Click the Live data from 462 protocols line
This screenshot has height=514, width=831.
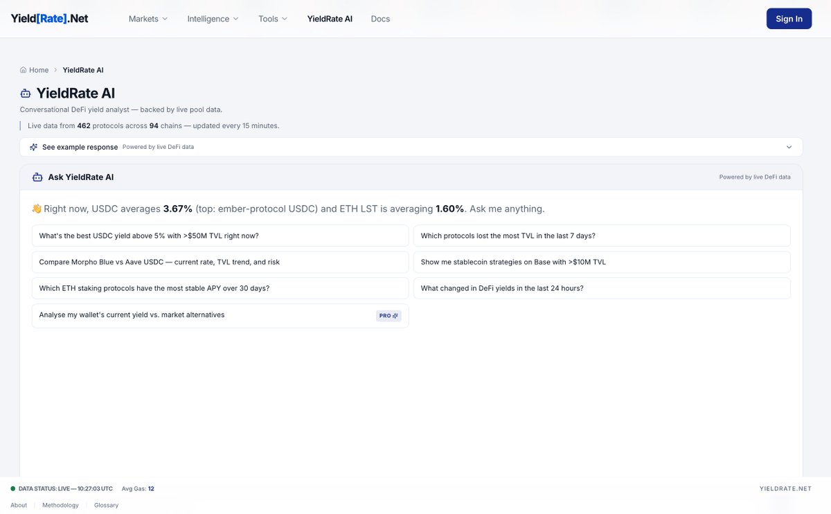click(153, 126)
